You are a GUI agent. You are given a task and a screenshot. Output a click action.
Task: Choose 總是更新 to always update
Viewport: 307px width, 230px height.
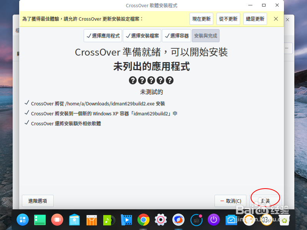(x=255, y=19)
